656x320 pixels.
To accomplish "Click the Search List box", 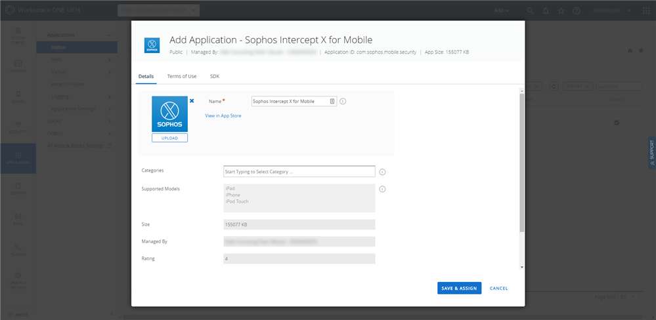I will pos(619,86).
